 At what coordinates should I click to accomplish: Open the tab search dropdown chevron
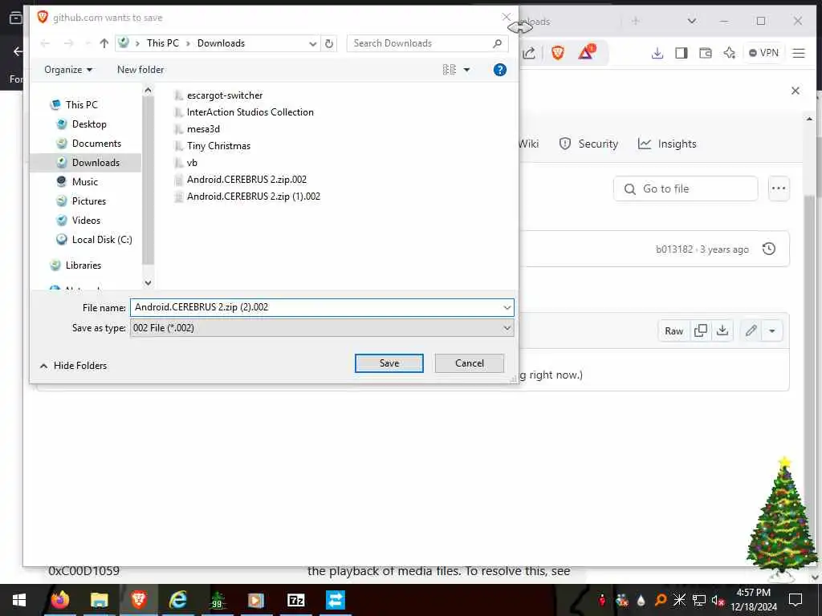692,21
